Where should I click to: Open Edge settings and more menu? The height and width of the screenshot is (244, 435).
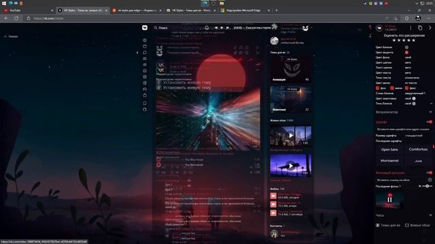(429, 18)
